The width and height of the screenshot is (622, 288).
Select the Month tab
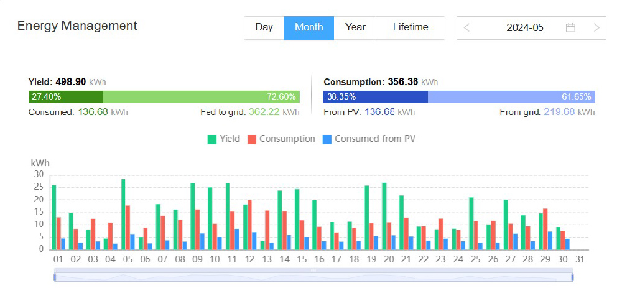point(309,27)
